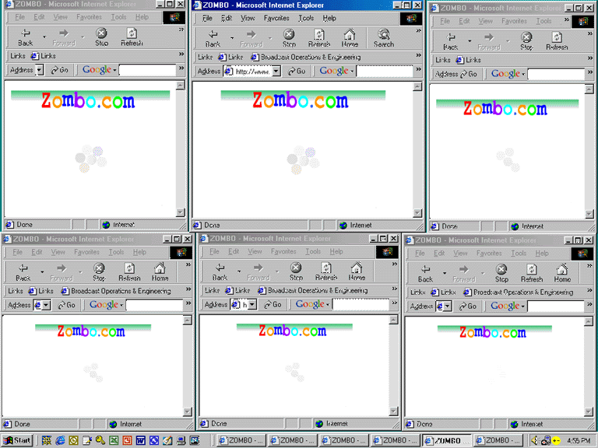
Task: Click Refresh in the top-right ZOMBO window
Action: (557, 41)
